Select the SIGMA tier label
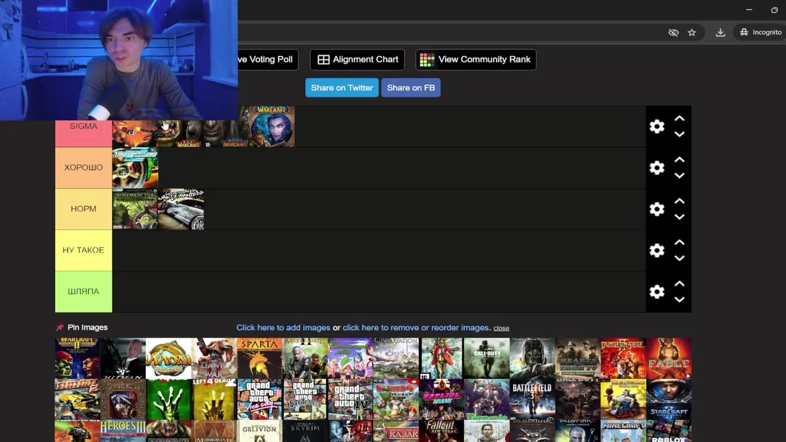Screen dimensions: 786x442 pos(84,126)
